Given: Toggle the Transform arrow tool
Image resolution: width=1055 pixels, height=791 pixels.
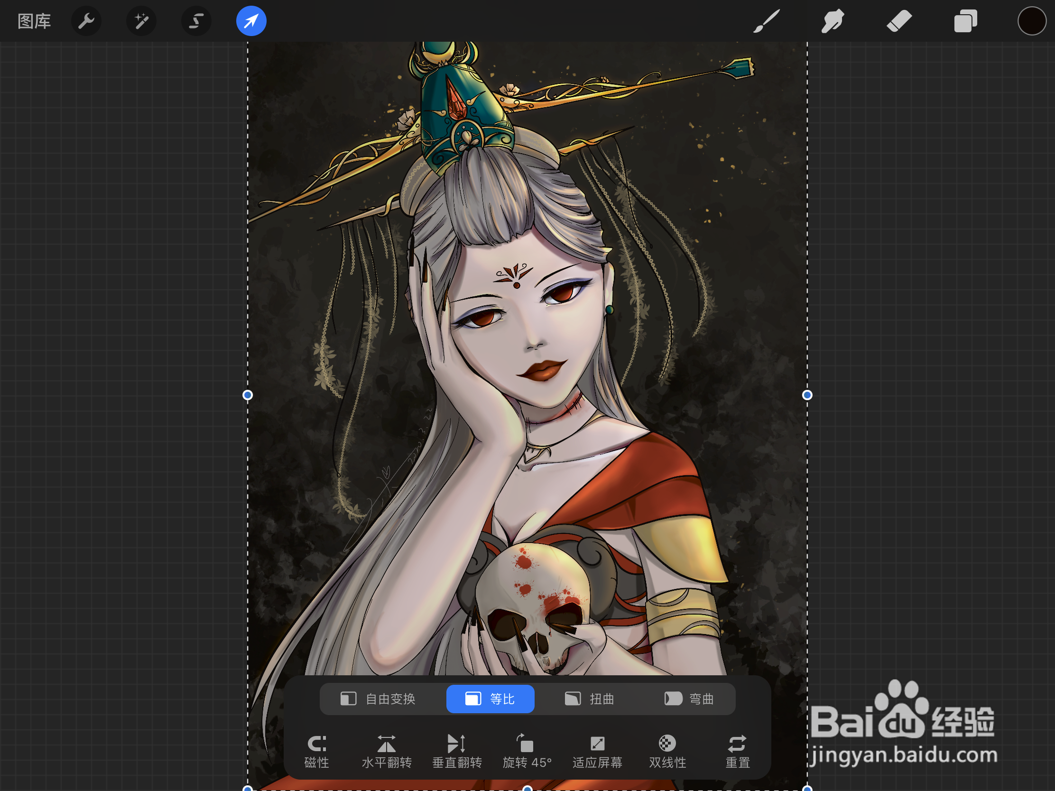Looking at the screenshot, I should 251,21.
